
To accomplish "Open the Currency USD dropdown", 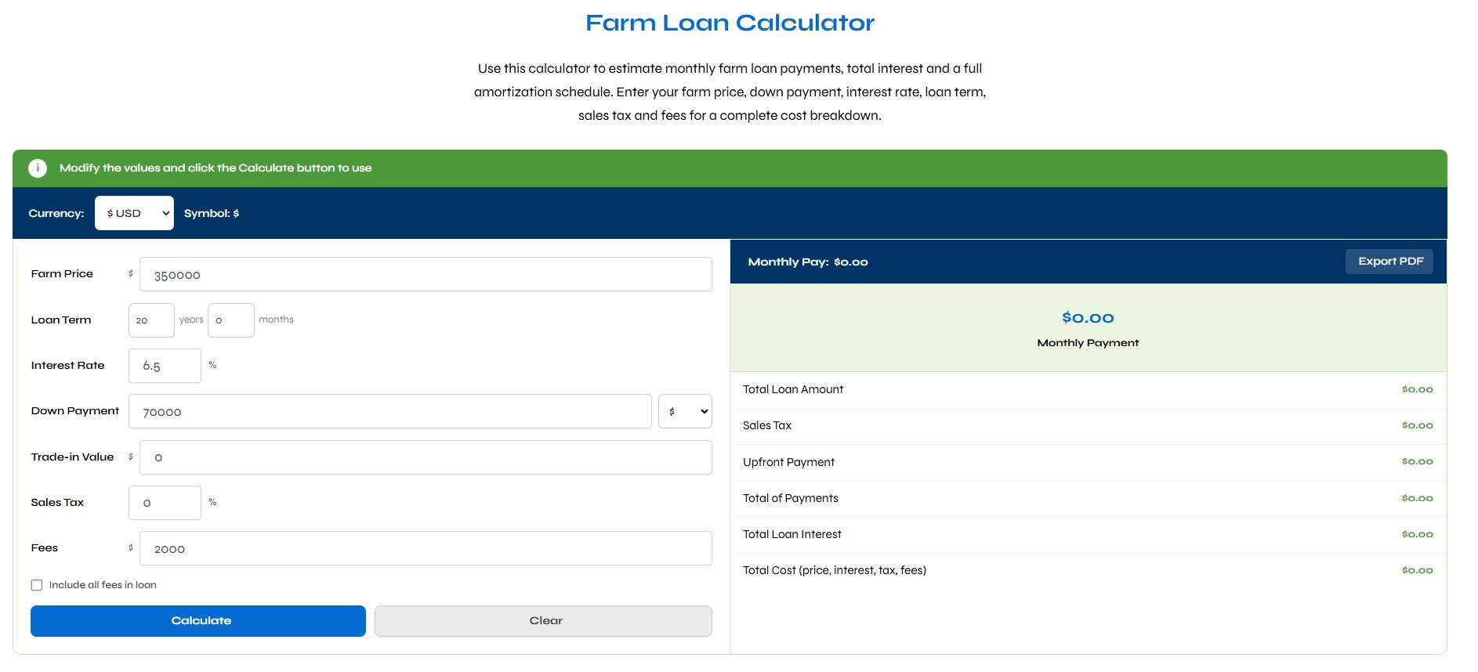I will tap(134, 213).
